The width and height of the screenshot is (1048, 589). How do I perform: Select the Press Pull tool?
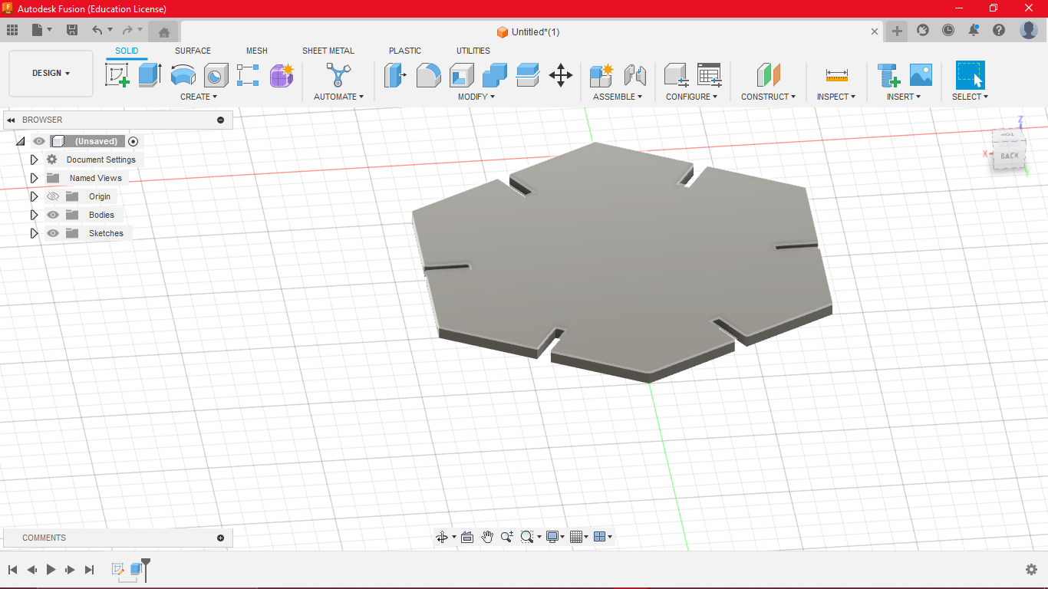(x=395, y=75)
